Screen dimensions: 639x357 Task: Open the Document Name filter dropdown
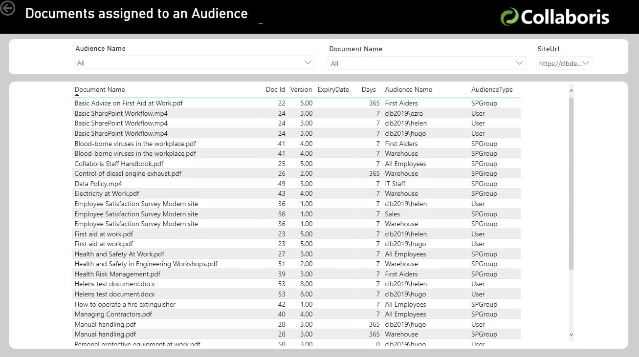point(520,63)
